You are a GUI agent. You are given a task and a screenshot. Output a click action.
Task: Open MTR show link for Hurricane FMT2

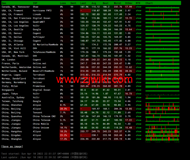[x=139, y=11]
